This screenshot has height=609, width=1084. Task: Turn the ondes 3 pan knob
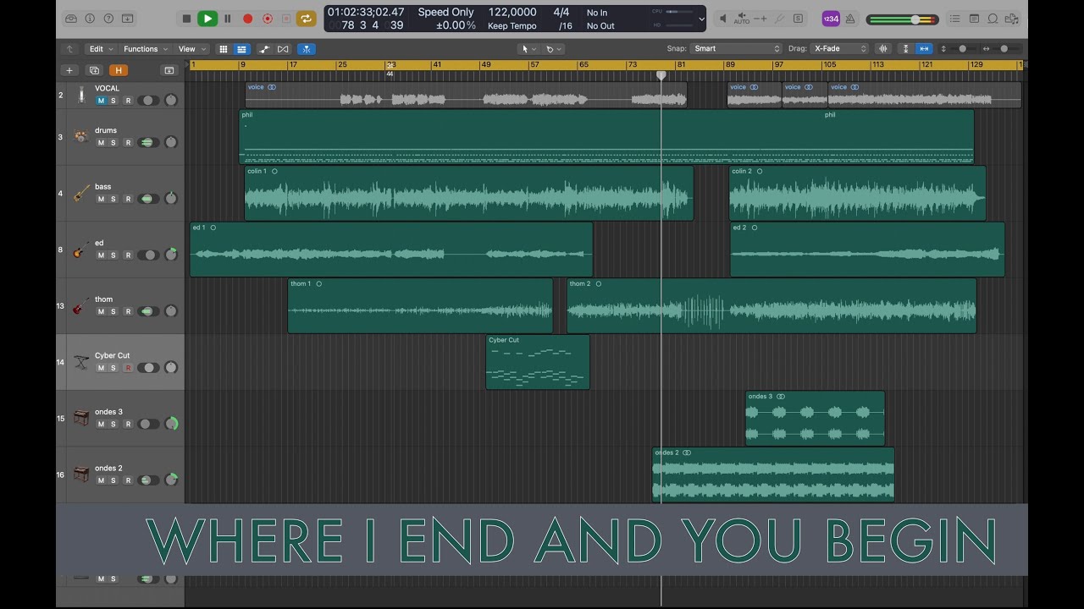[x=172, y=424]
